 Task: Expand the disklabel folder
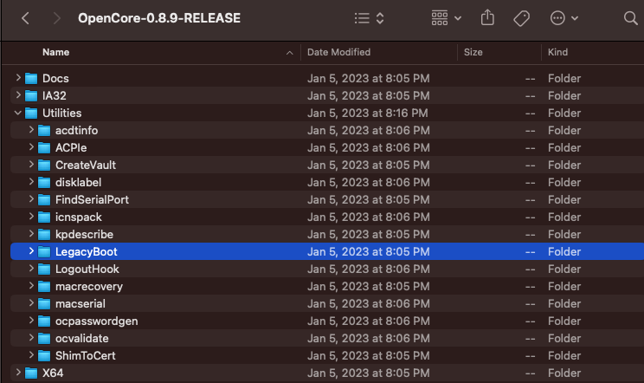31,182
